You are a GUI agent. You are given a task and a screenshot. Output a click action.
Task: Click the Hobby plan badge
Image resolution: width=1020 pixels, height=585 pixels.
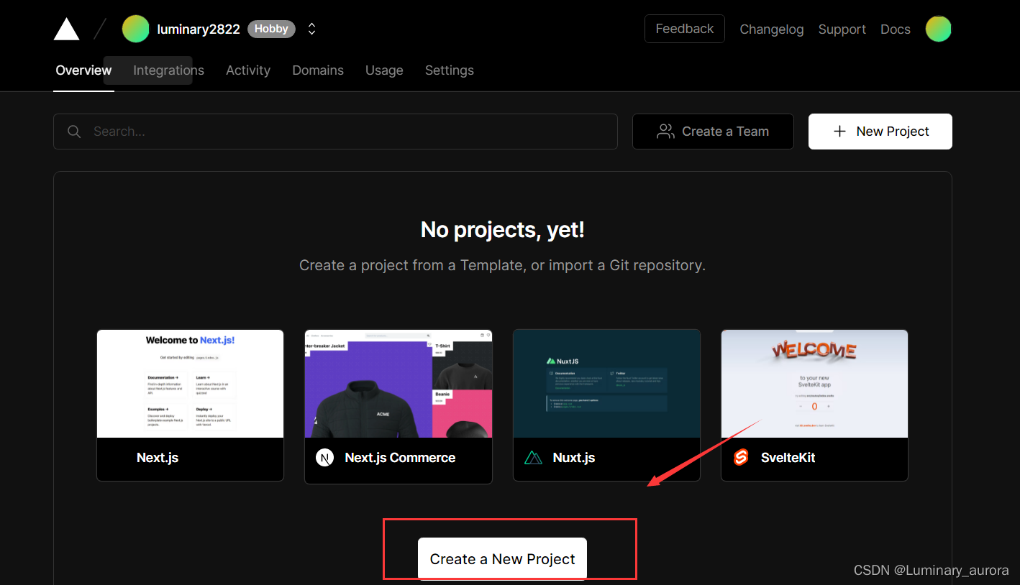click(x=271, y=29)
